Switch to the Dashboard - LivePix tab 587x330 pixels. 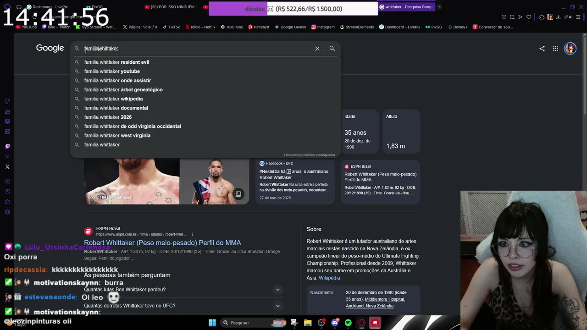click(x=48, y=7)
